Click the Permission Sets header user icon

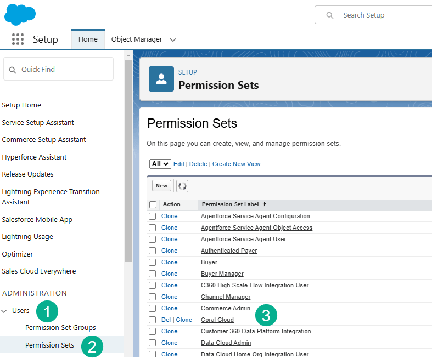pos(161,79)
